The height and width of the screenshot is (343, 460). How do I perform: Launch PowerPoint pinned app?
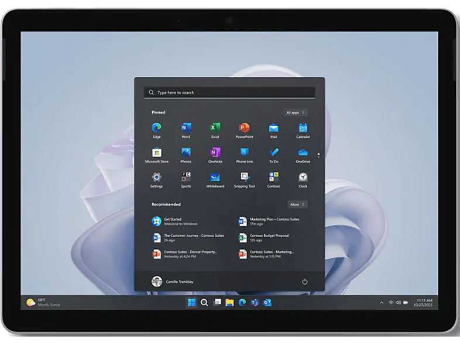pyautogui.click(x=245, y=130)
